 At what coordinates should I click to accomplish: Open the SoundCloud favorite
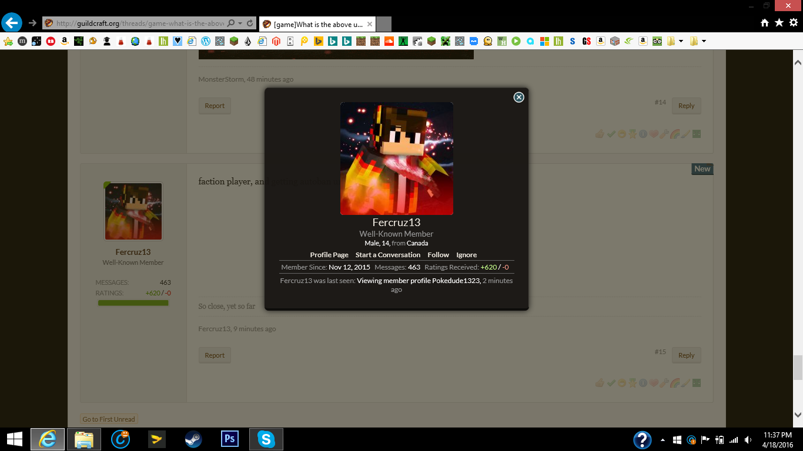[389, 41]
